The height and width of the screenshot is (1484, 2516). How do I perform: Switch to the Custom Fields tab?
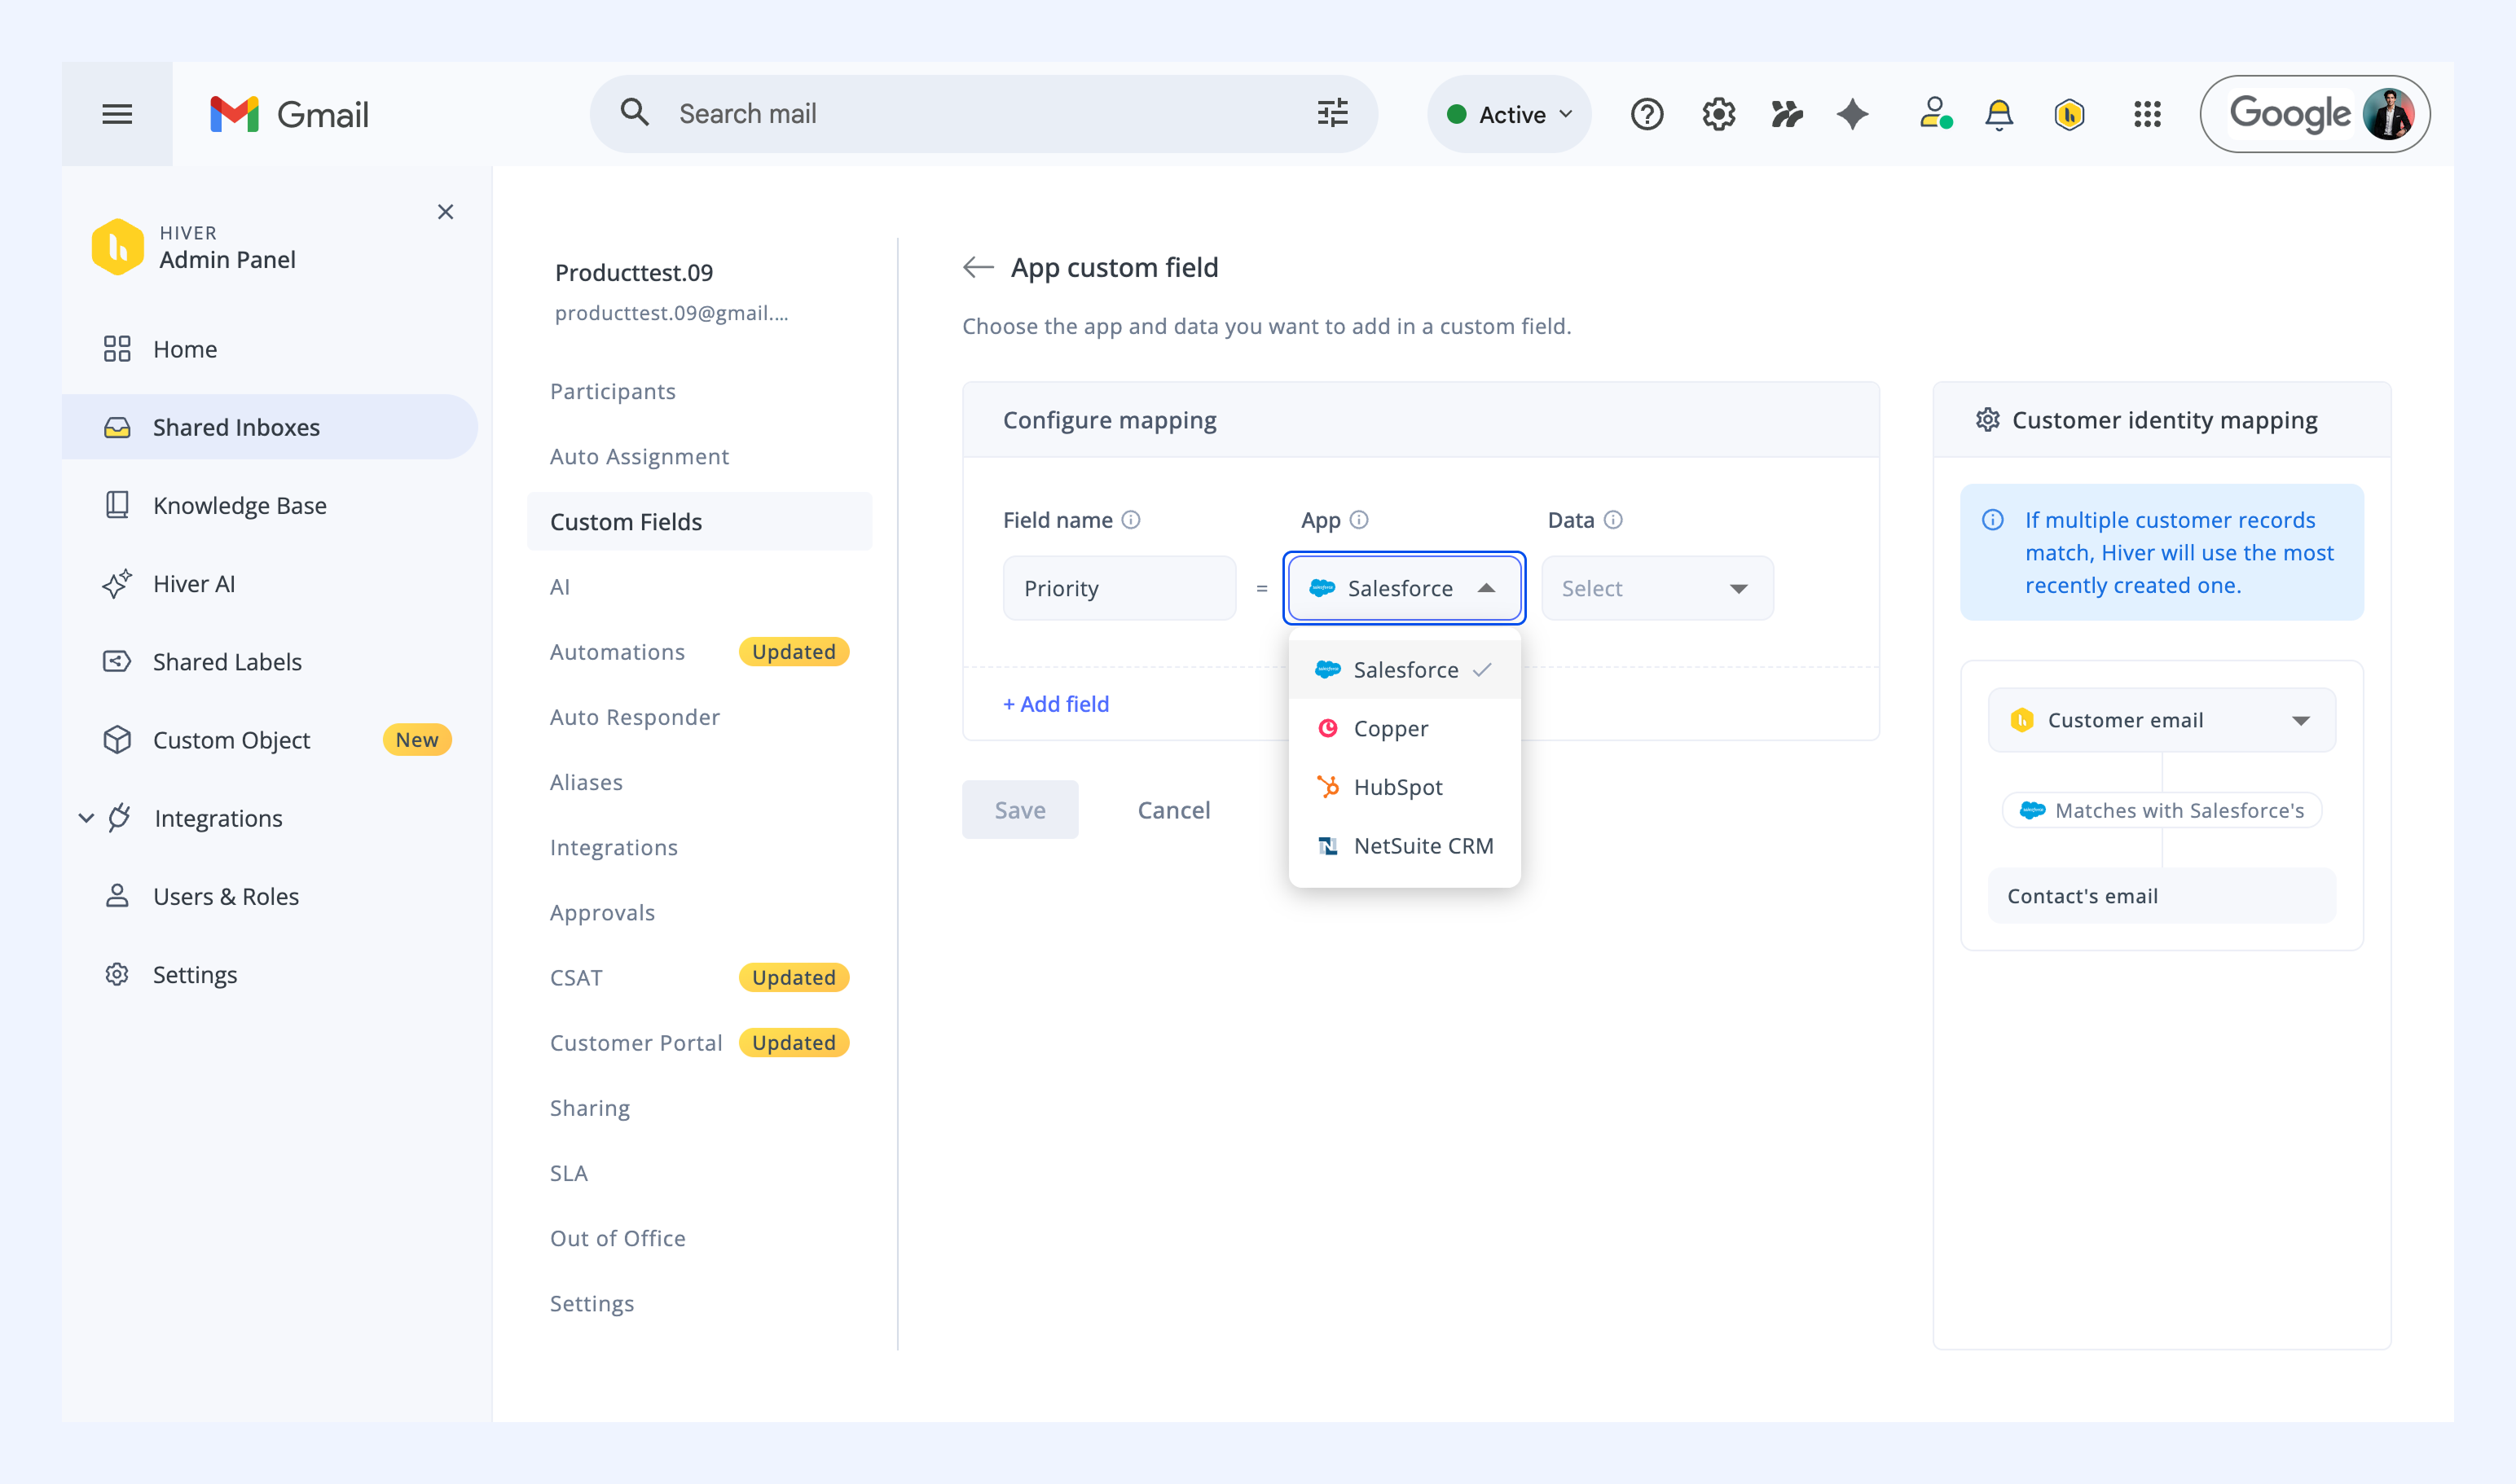(698, 521)
